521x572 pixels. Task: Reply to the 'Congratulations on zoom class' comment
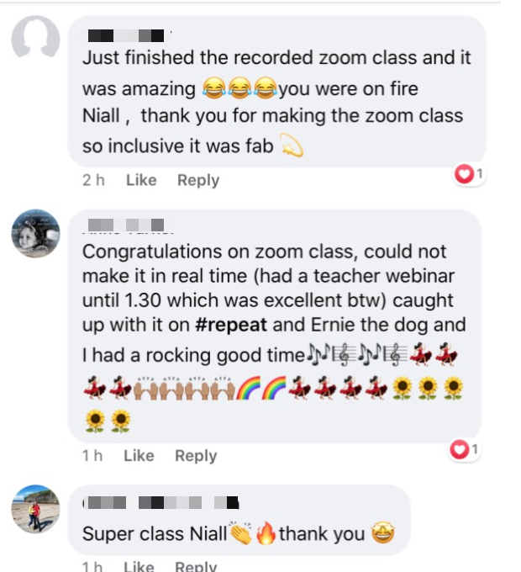click(x=196, y=456)
